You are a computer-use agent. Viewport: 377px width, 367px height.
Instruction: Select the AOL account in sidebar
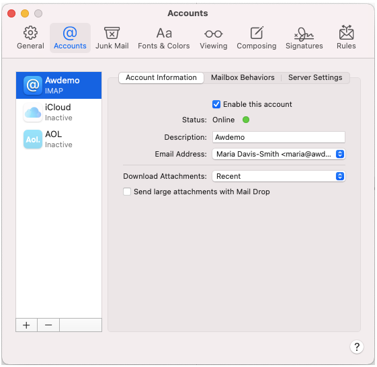pos(58,139)
